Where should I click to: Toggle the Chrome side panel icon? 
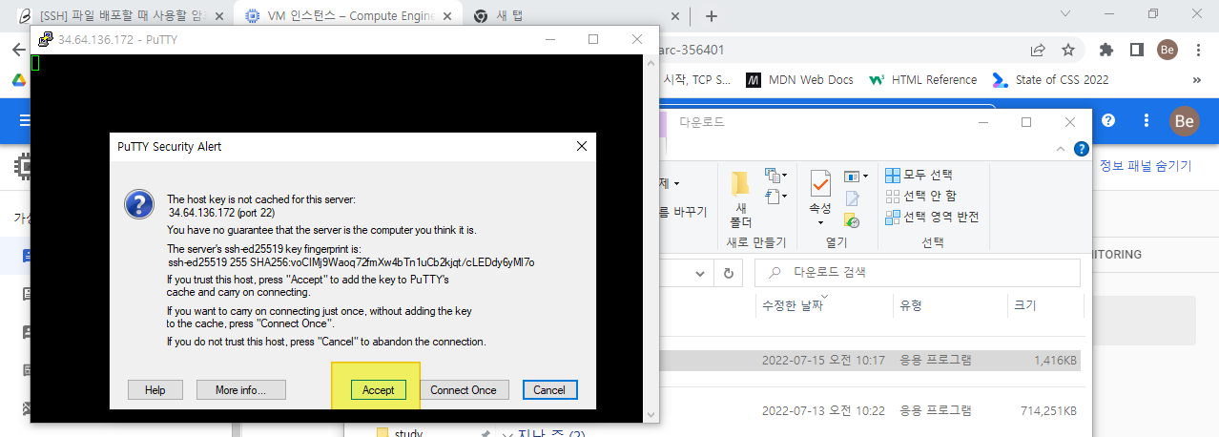(x=1137, y=50)
